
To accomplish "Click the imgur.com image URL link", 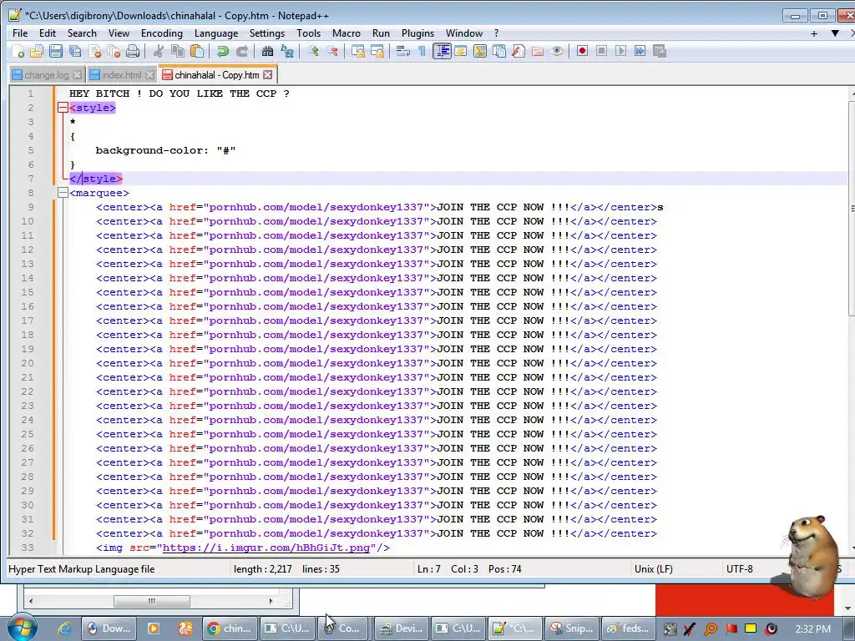I will point(266,548).
